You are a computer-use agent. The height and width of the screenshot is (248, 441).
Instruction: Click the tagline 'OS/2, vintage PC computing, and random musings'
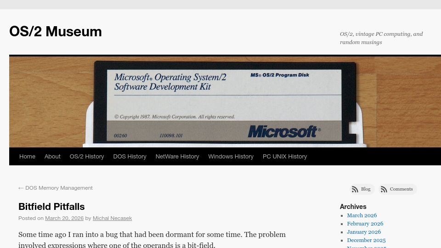pos(381,38)
